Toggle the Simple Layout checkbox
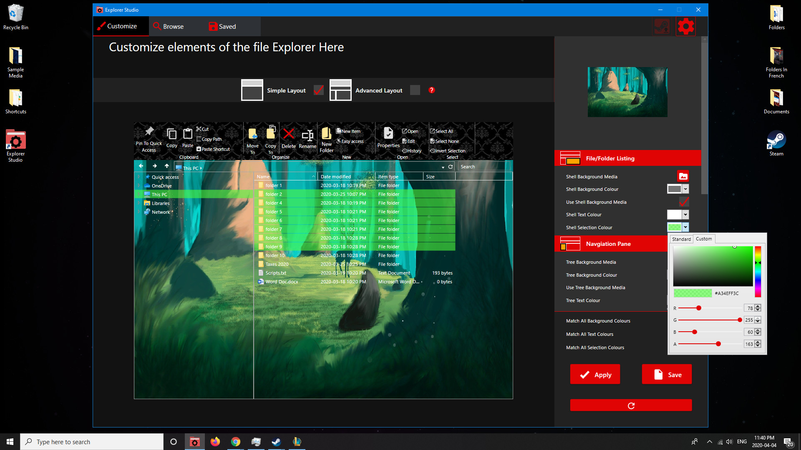801x450 pixels. (x=319, y=90)
